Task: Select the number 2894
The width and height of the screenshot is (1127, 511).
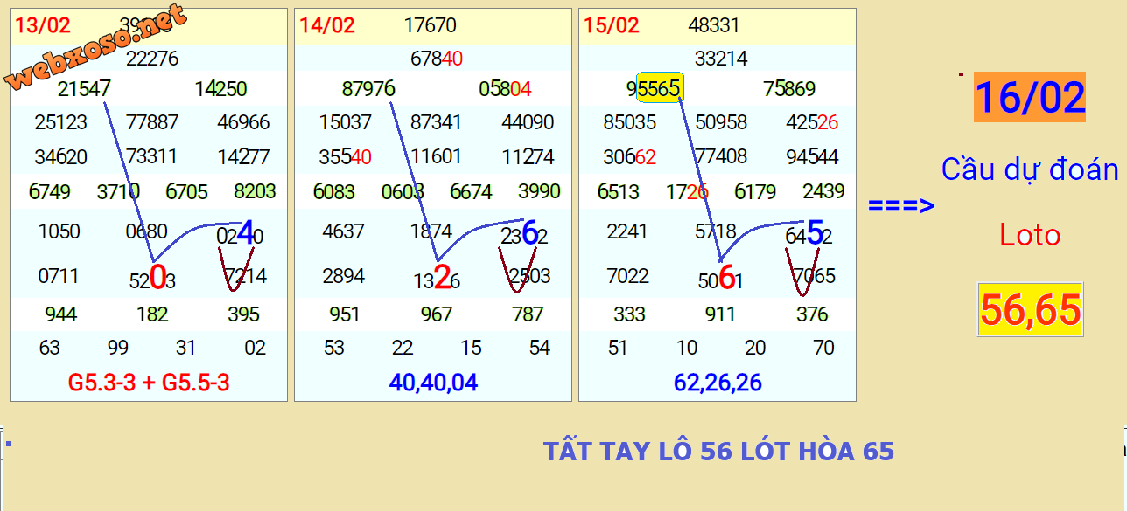Action: (x=344, y=276)
